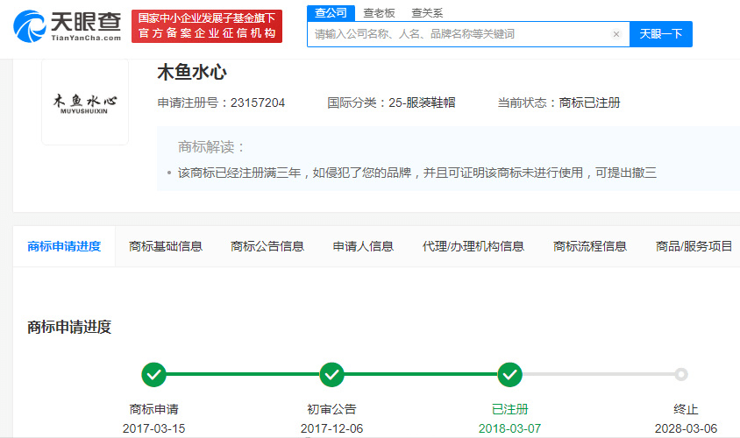
Task: Open the TianYanCha logo homepage
Action: coord(67,26)
